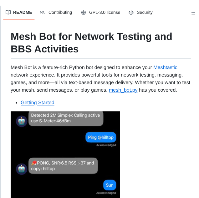This screenshot has height=198, width=199.
Task: Follow the Meshtastic hyperlink
Action: (165, 67)
